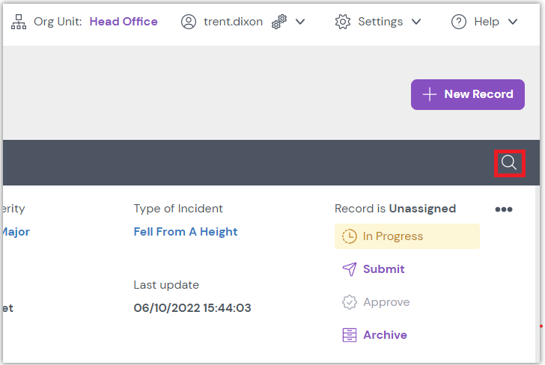
Task: Click the user profile avatar icon
Action: coord(189,22)
